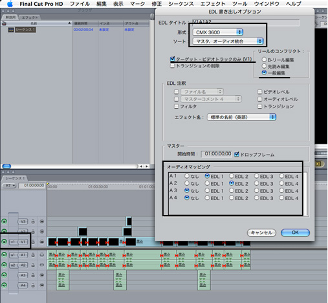The image size is (328, 303).
Task: Enable the フィルタ checkbox in EDL notes
Action: coord(177,106)
